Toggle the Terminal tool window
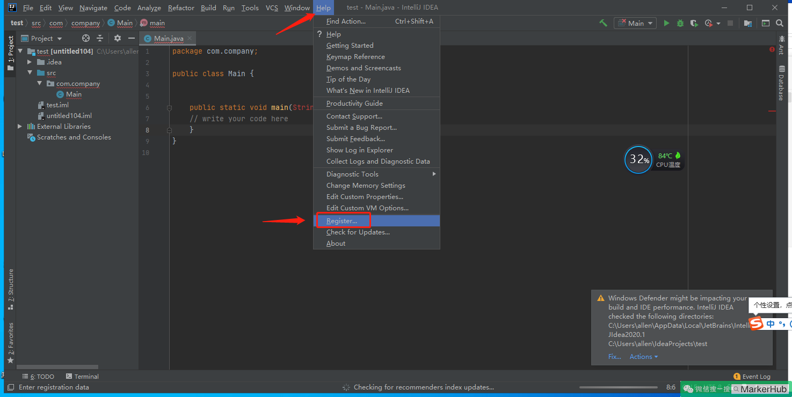The width and height of the screenshot is (792, 397). tap(82, 377)
